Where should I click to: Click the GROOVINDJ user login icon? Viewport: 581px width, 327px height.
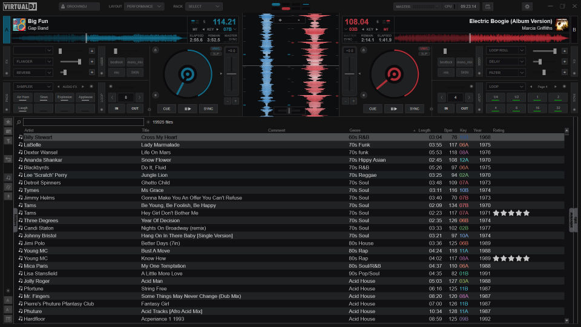[63, 7]
